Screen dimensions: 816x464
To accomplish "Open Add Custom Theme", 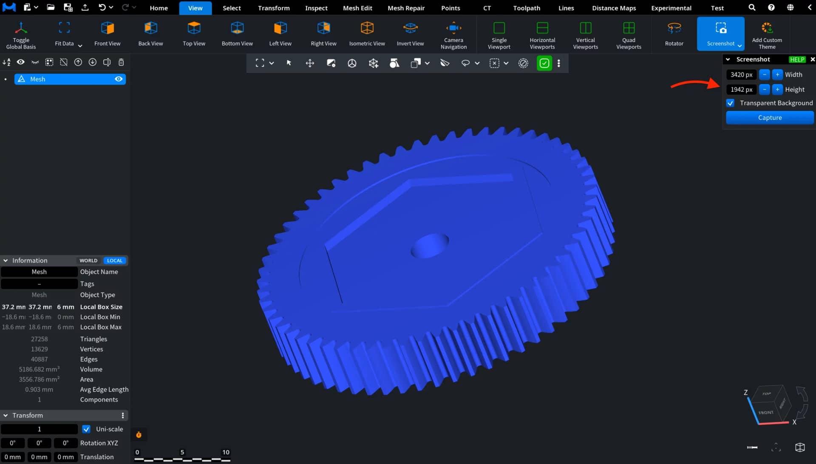I will 767,35.
